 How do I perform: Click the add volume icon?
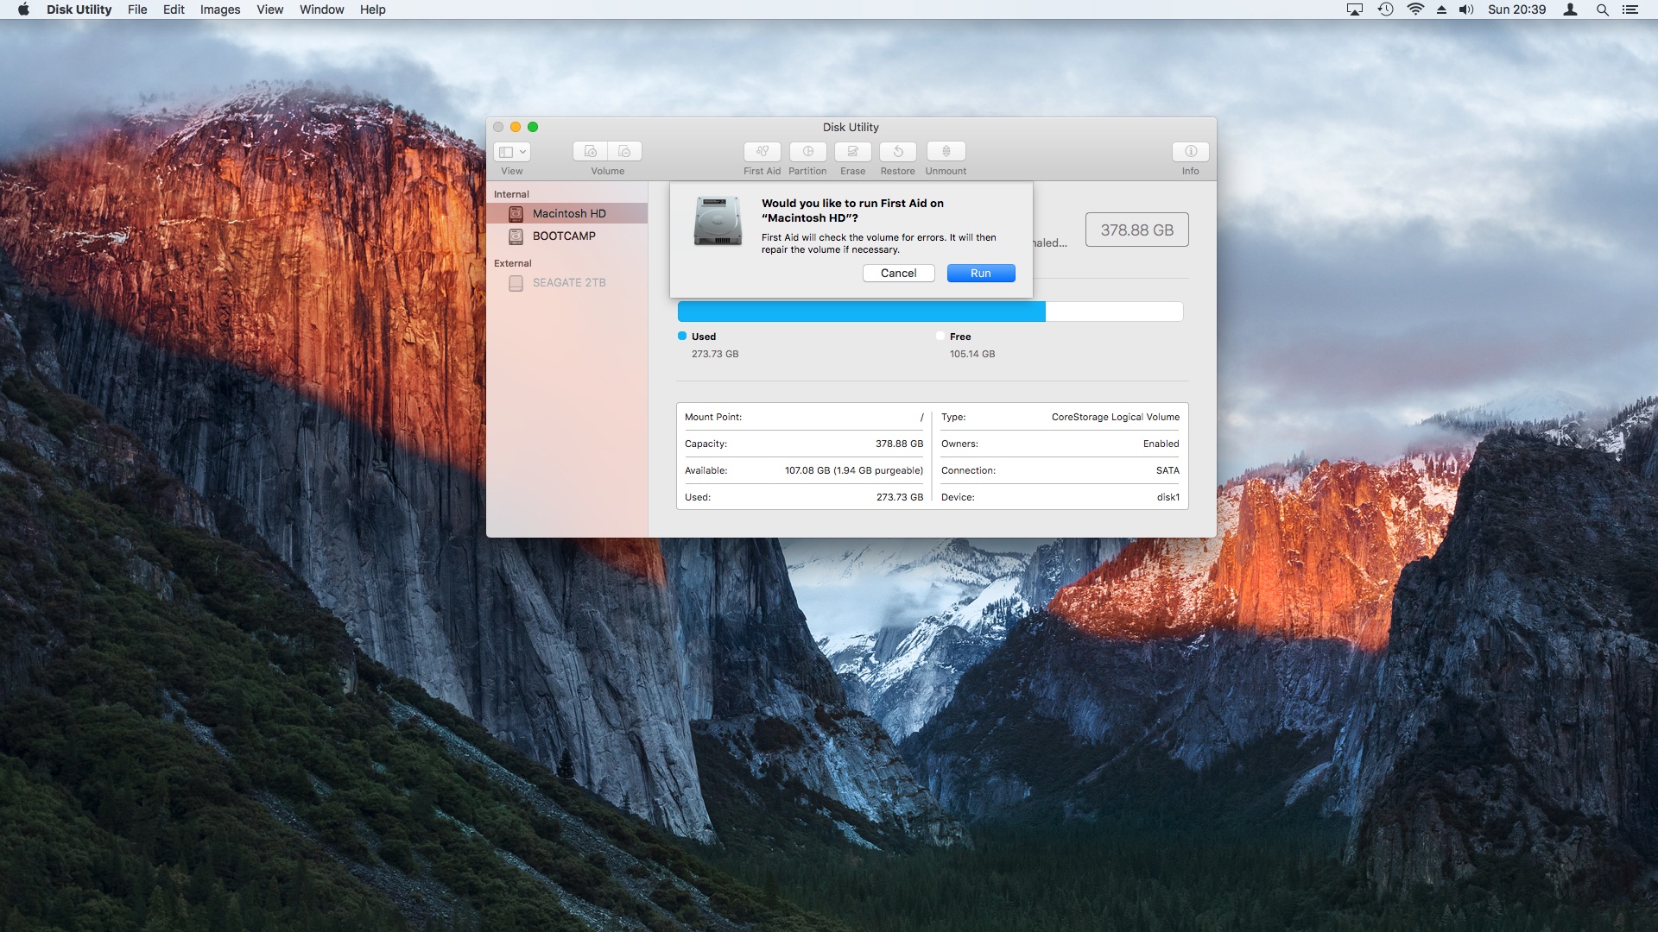coord(590,151)
